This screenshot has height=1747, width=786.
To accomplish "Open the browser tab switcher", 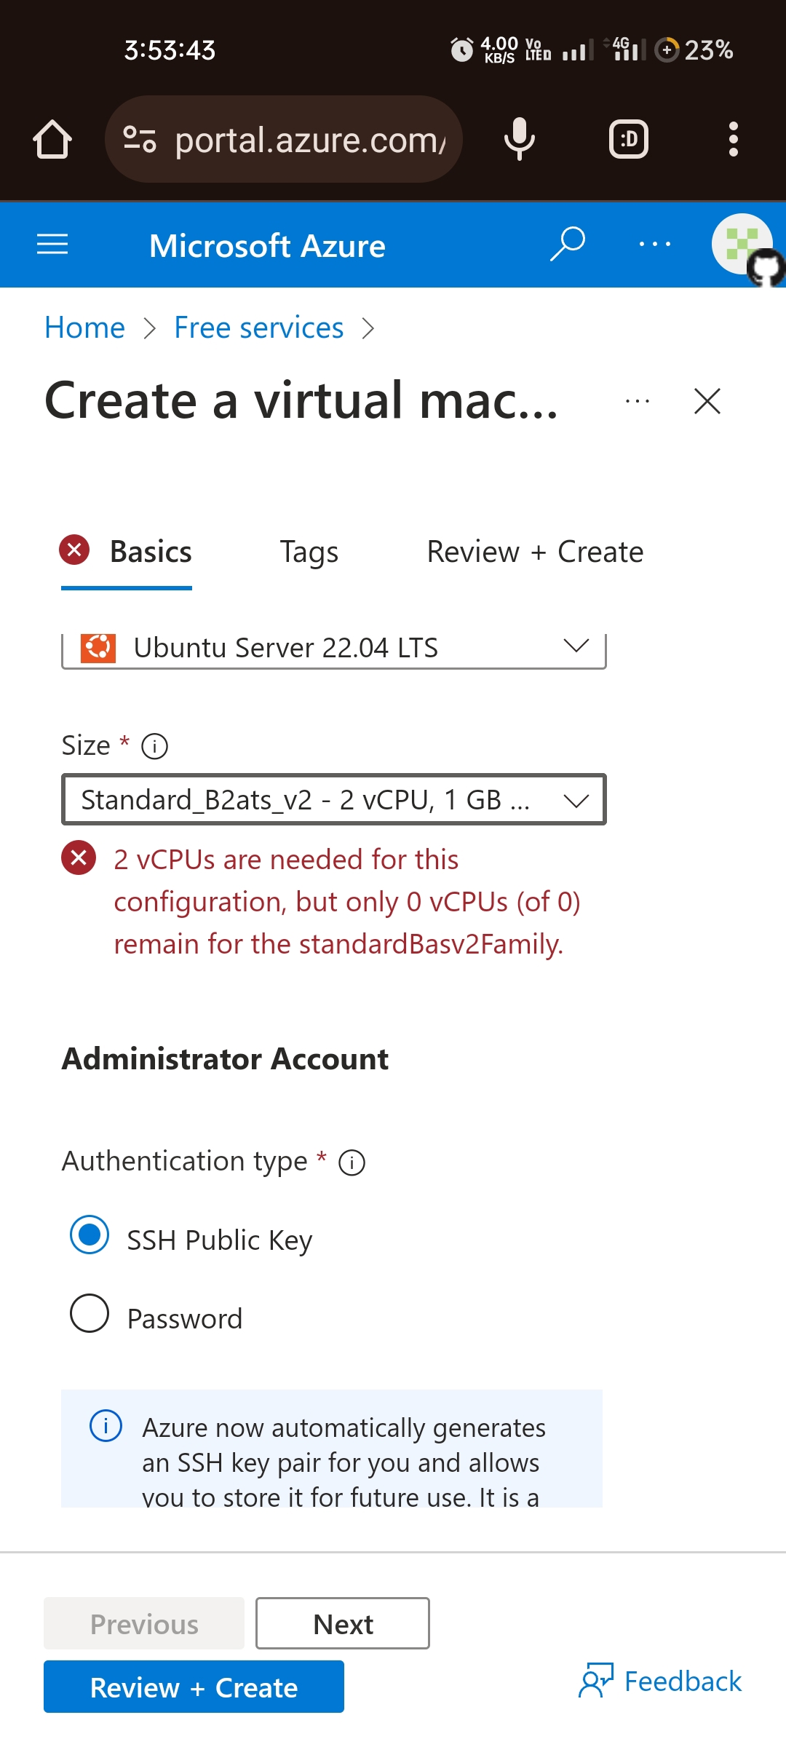I will (x=629, y=139).
